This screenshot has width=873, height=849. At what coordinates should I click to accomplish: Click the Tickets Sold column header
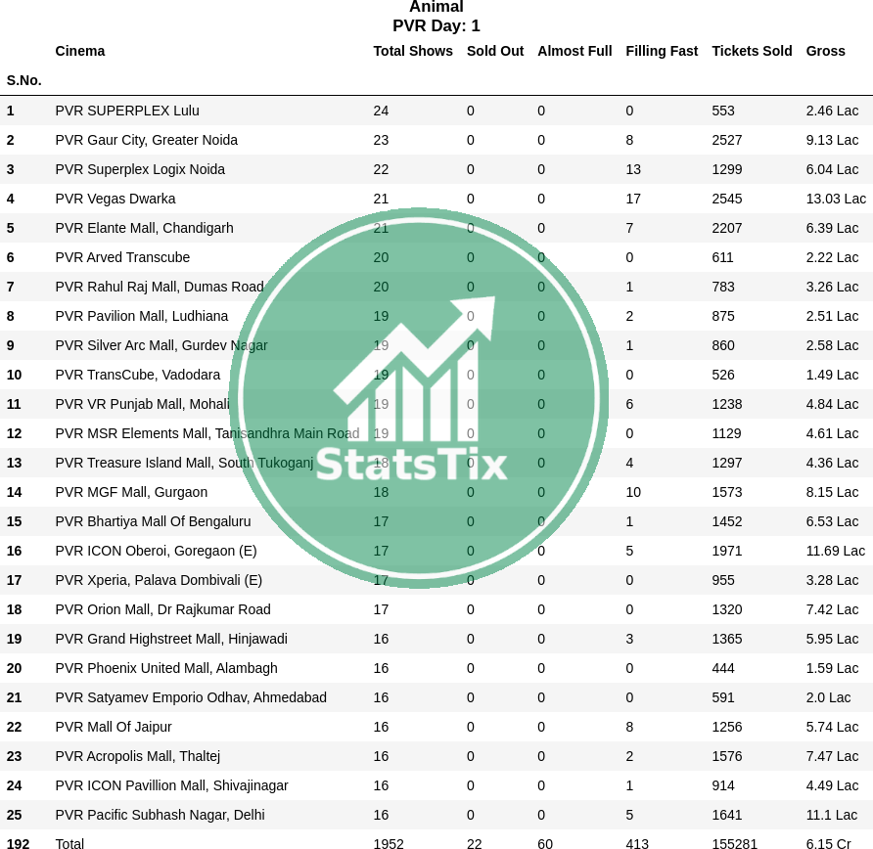pos(752,51)
